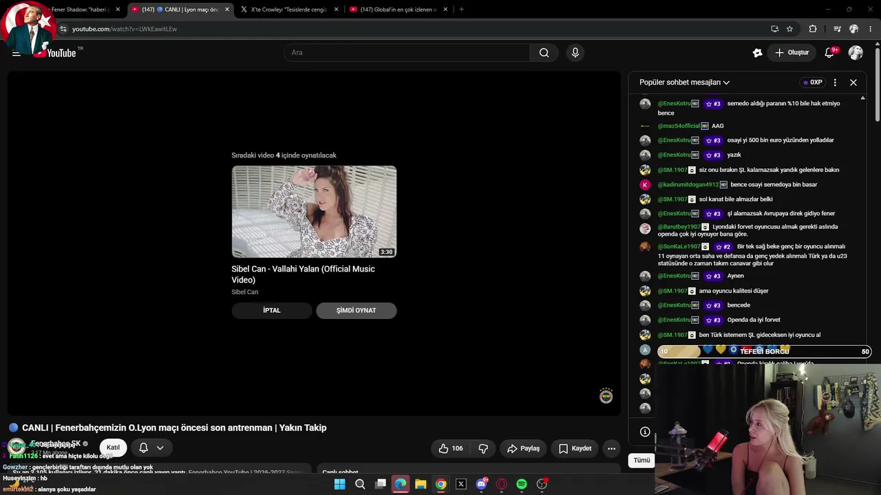Click chat message 'ama oyuncu kalitesi düşer'
The height and width of the screenshot is (495, 881).
(734, 291)
